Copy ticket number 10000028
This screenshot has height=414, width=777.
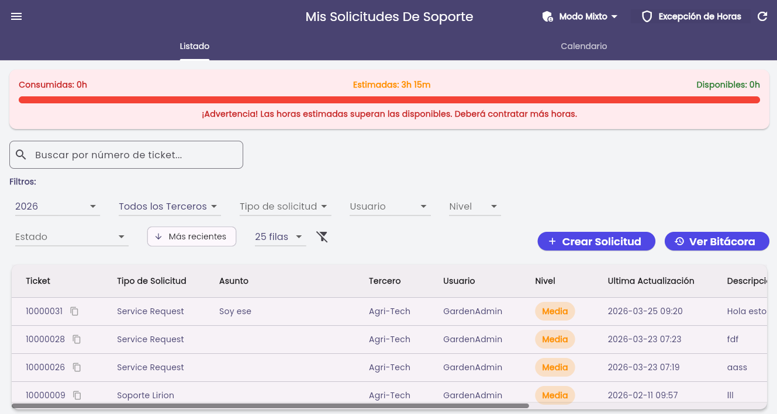tap(77, 339)
